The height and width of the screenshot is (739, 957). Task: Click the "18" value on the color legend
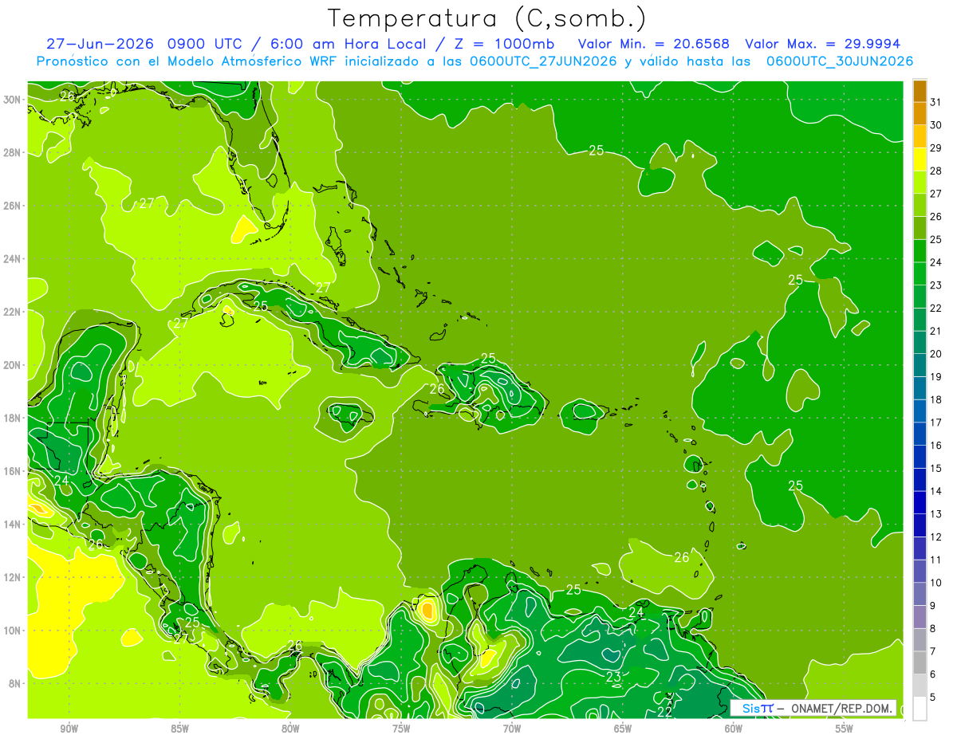tap(935, 399)
